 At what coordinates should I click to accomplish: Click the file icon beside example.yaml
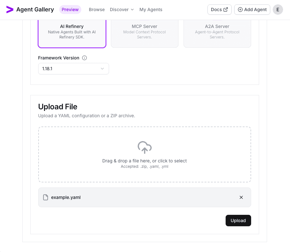[x=45, y=197]
